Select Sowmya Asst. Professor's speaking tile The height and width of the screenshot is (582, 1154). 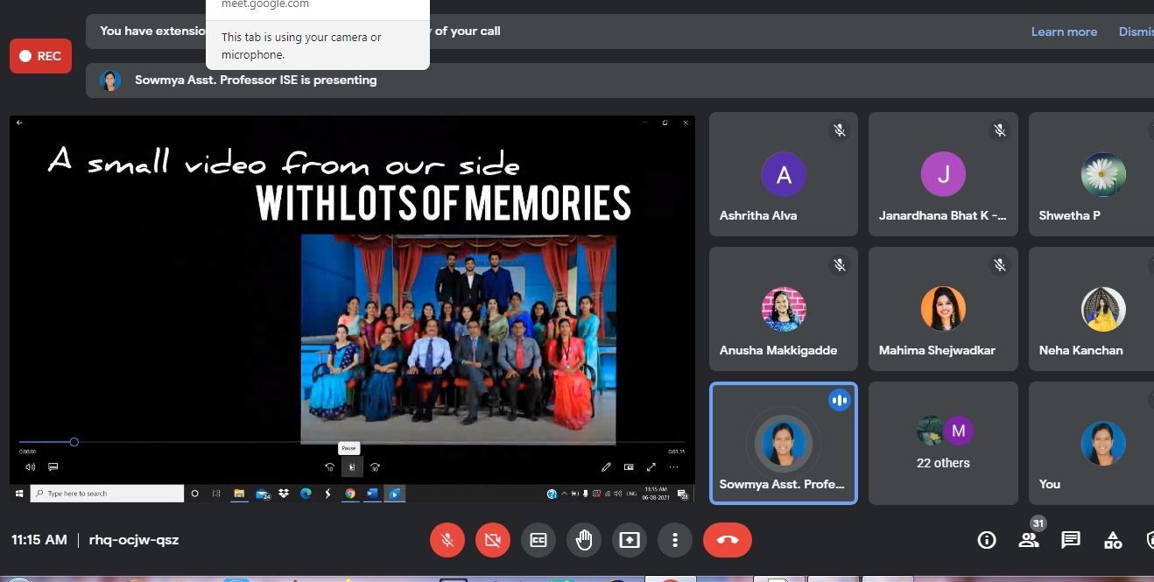[x=783, y=443]
